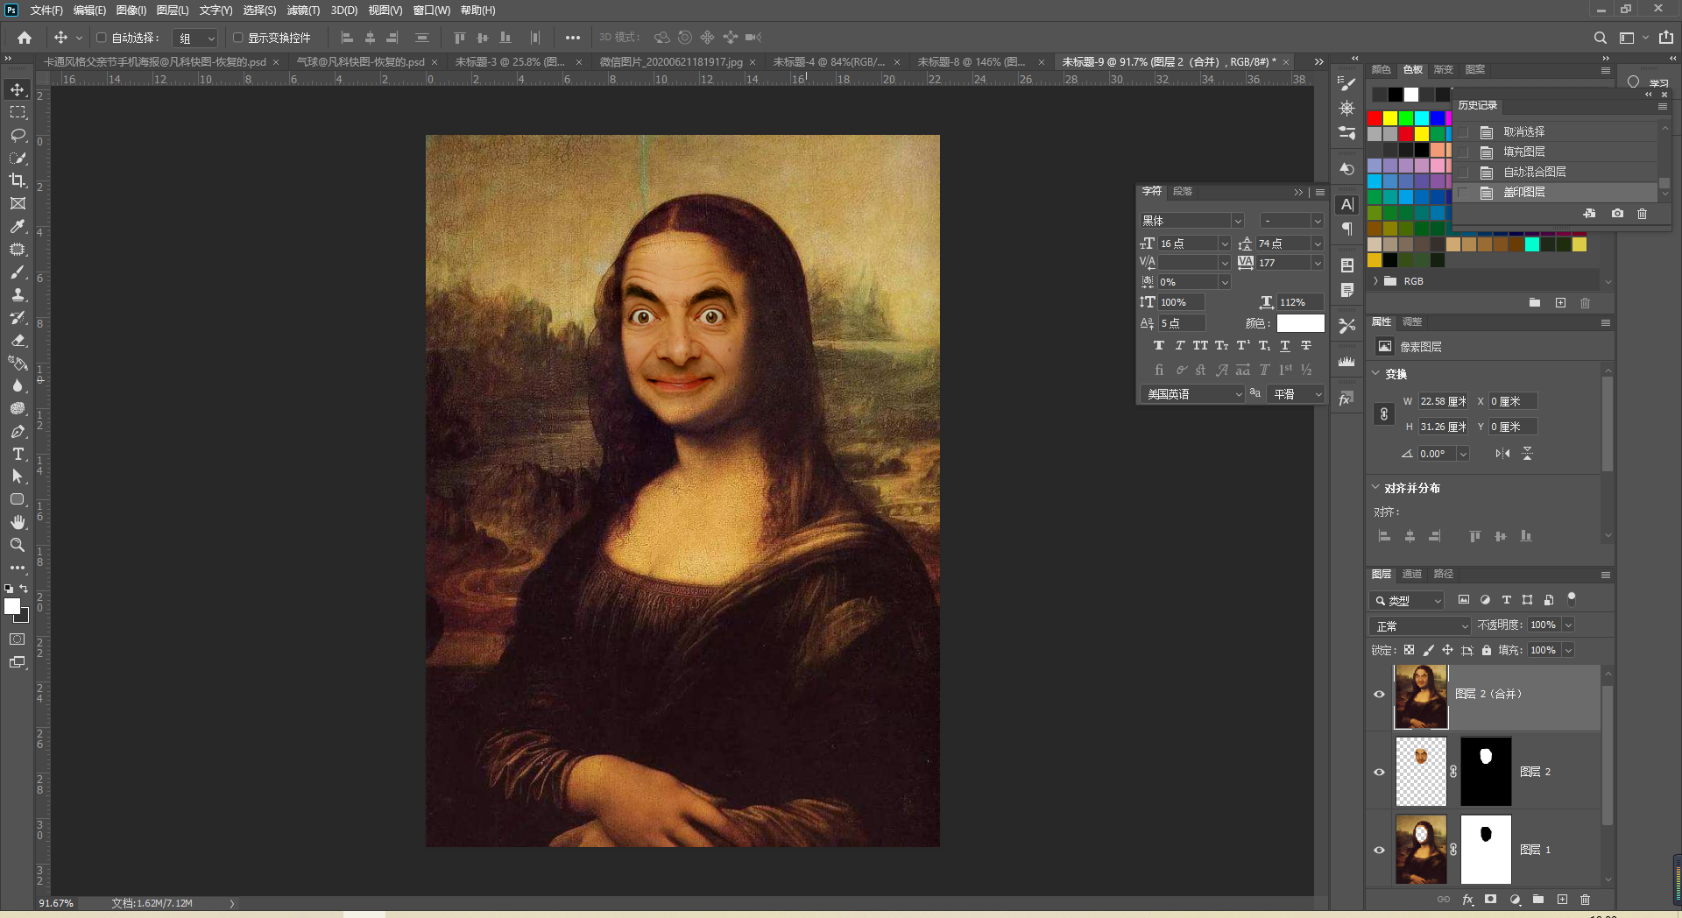The image size is (1682, 918).
Task: Select the Pen tool
Action: [18, 431]
